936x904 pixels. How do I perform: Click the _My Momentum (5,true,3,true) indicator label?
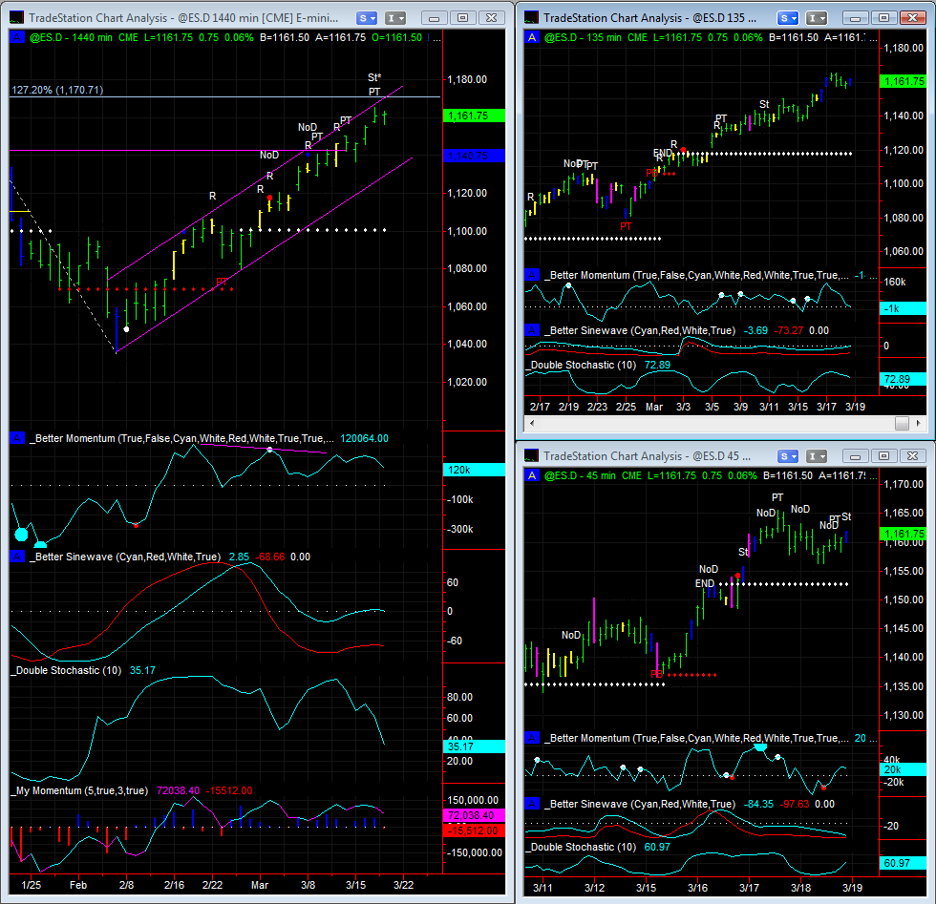(79, 790)
